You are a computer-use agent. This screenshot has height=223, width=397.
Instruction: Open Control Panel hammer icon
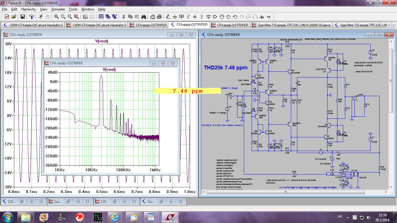32,17
